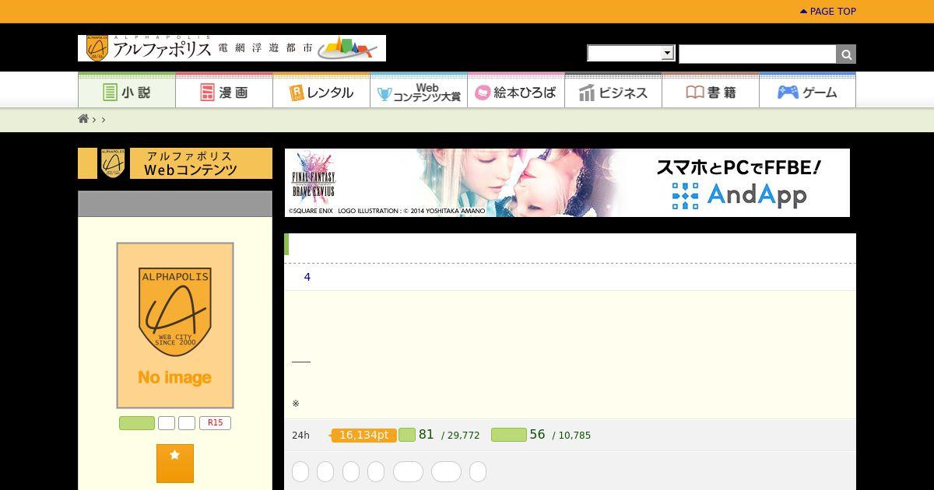Click the green tag under the cover
This screenshot has height=490, width=934.
137,423
